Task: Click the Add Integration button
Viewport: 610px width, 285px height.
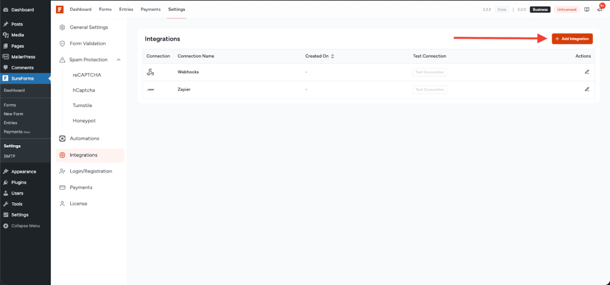Action: (x=572, y=38)
